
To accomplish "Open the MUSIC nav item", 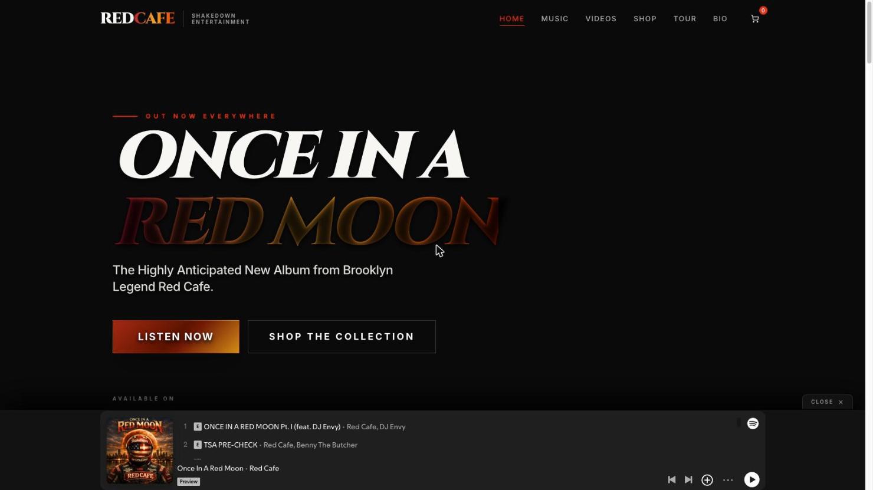I will click(554, 19).
